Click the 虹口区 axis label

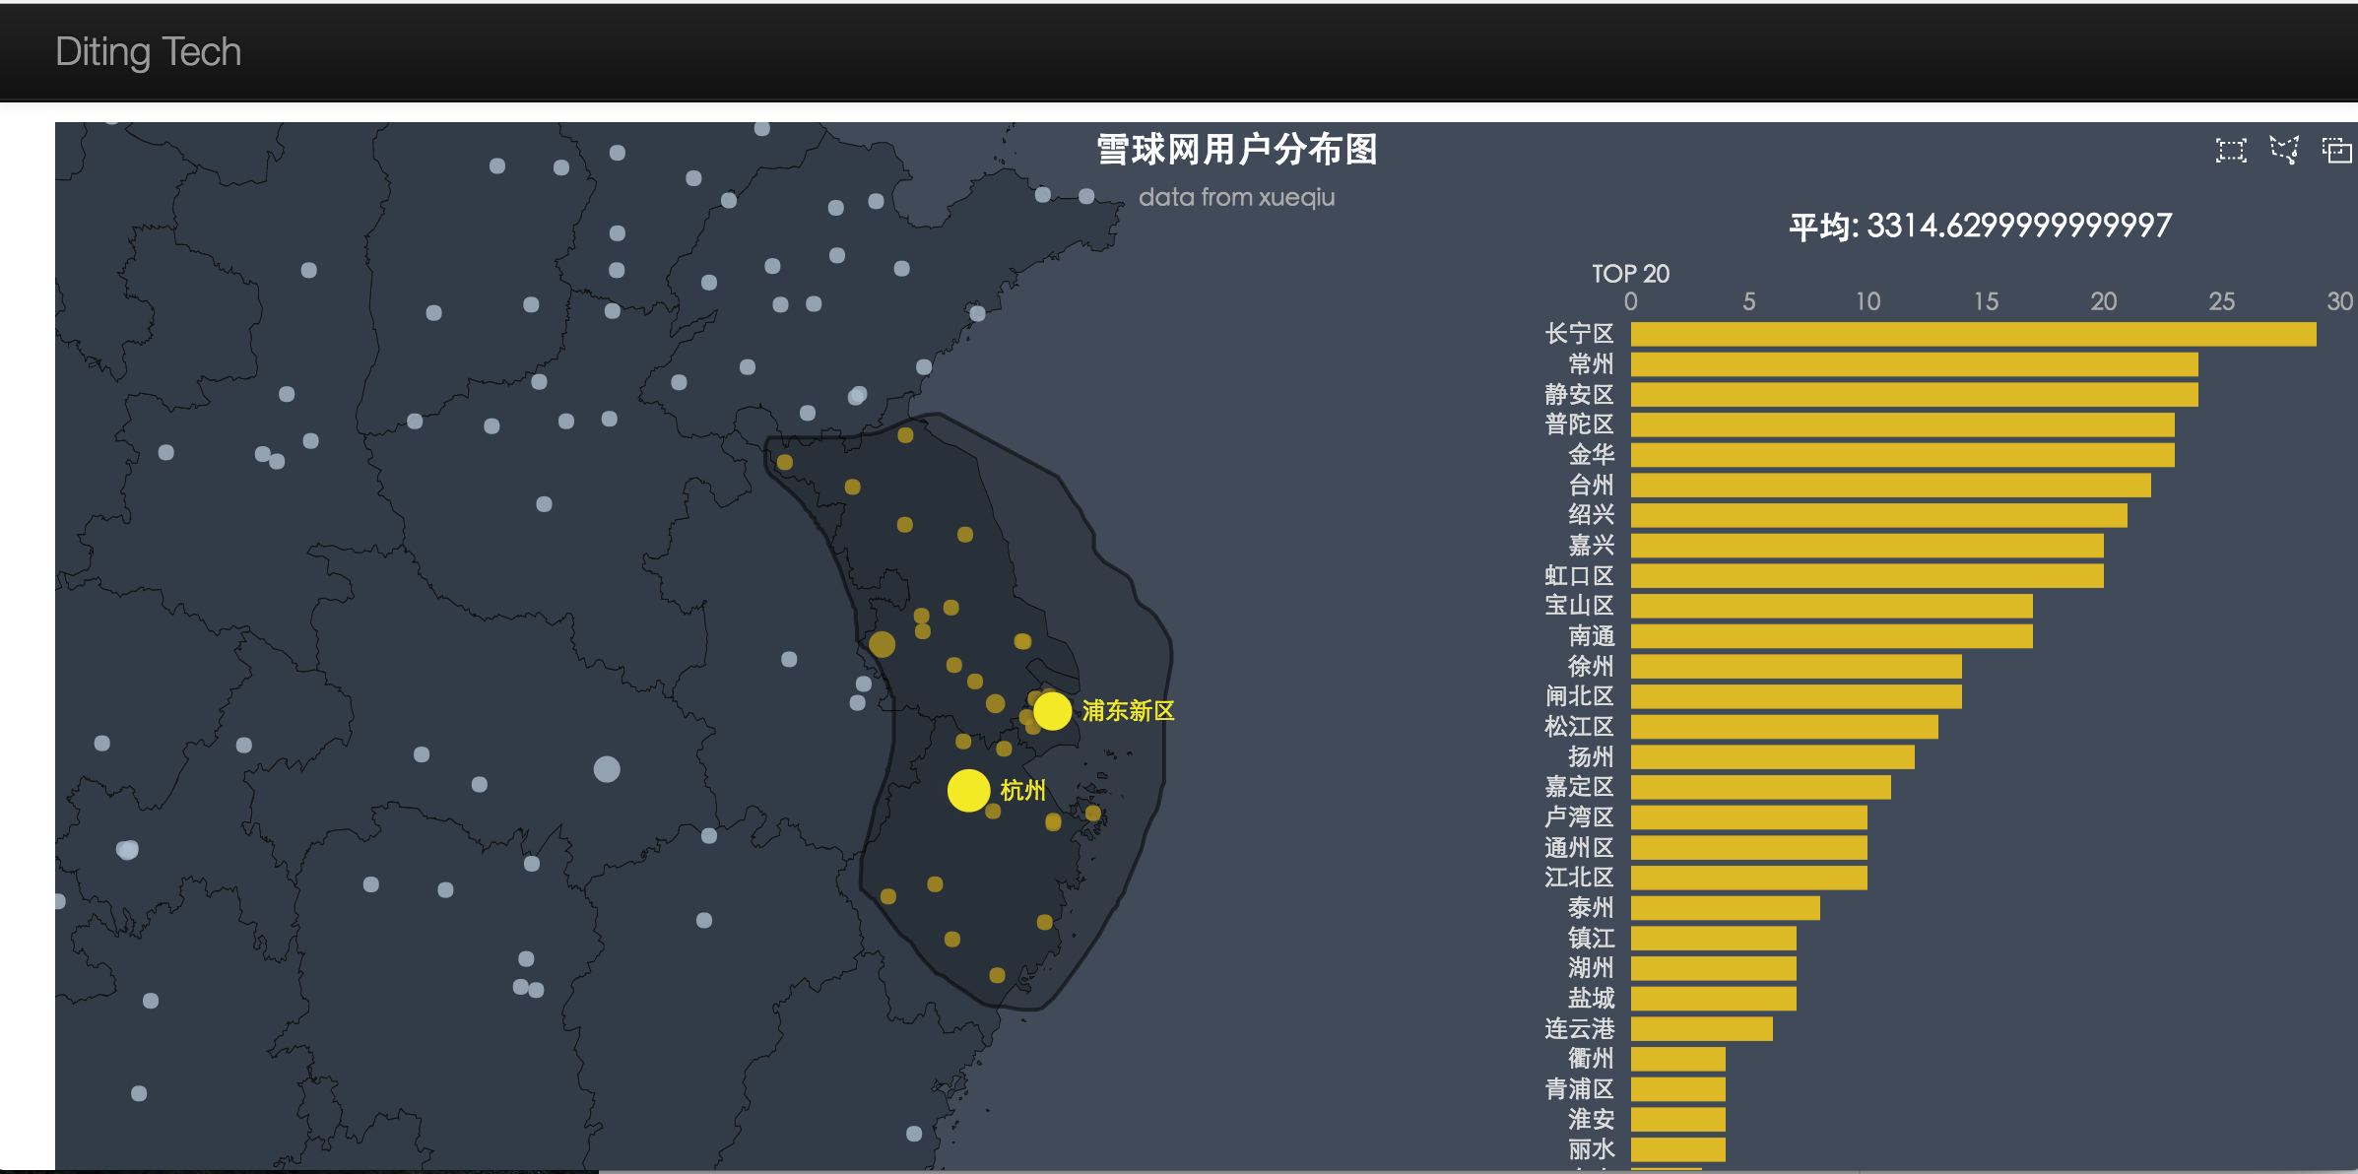tap(1579, 576)
